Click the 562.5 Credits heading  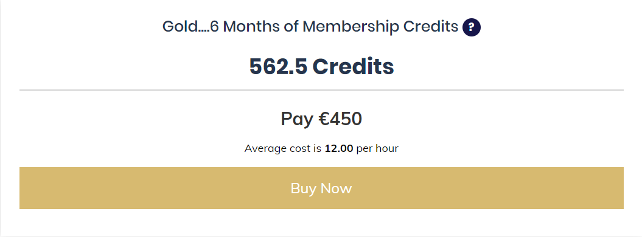click(x=321, y=66)
